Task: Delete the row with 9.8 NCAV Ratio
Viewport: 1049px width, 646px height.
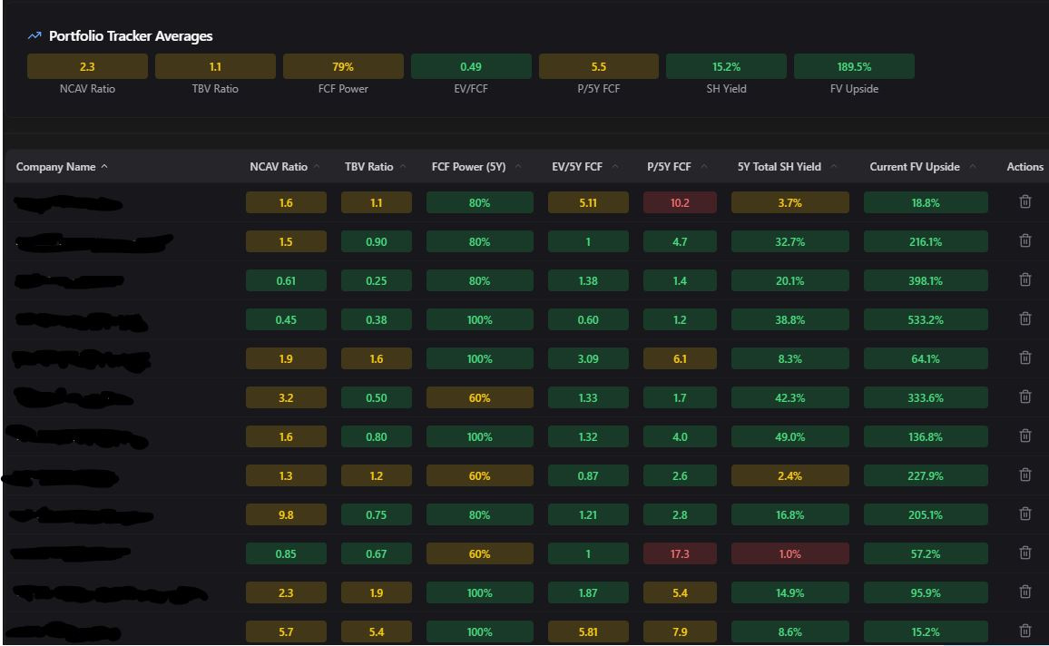Action: pos(1024,514)
